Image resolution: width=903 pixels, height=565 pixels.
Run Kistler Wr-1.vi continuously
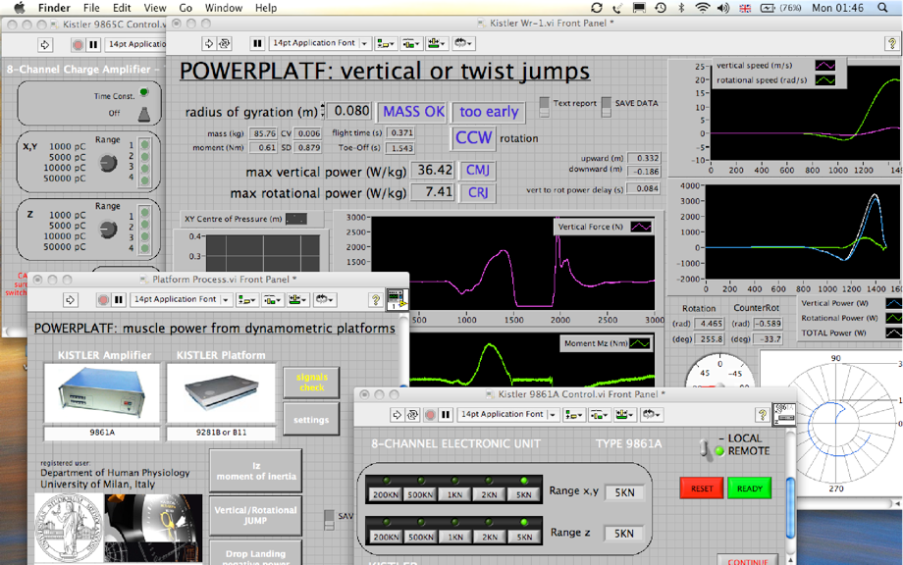(x=225, y=43)
